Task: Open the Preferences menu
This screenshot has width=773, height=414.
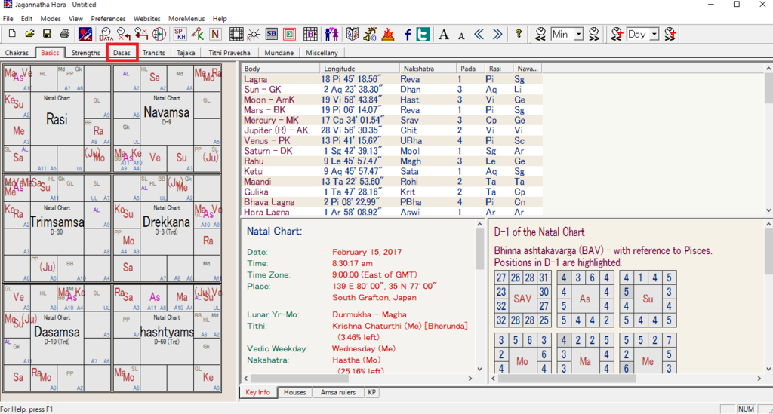Action: point(108,19)
